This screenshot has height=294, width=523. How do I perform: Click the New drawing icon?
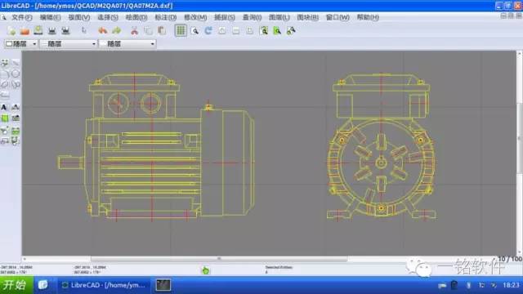point(11,31)
